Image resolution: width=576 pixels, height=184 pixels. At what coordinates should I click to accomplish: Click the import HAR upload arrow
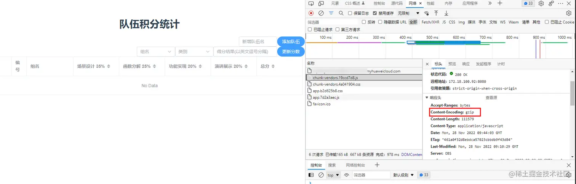(436, 13)
